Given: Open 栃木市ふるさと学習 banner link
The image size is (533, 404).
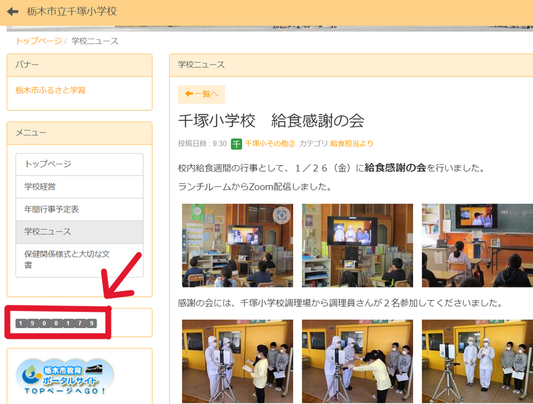Looking at the screenshot, I should point(51,90).
